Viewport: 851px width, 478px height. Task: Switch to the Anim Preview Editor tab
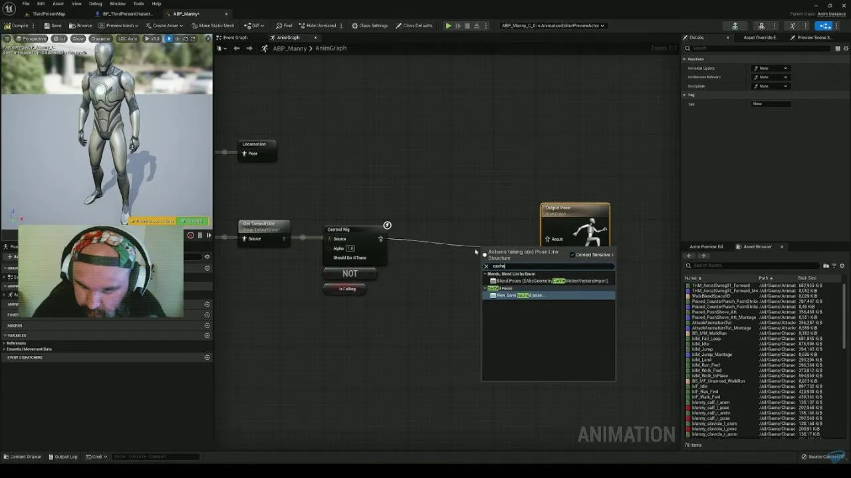click(707, 247)
